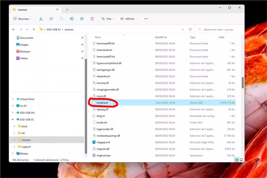Expand the boot folder node
The image size is (267, 178).
click(x=15, y=126)
